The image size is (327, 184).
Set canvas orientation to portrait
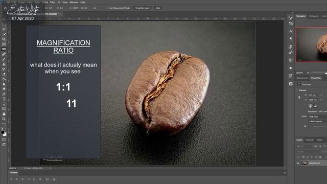tap(310, 106)
